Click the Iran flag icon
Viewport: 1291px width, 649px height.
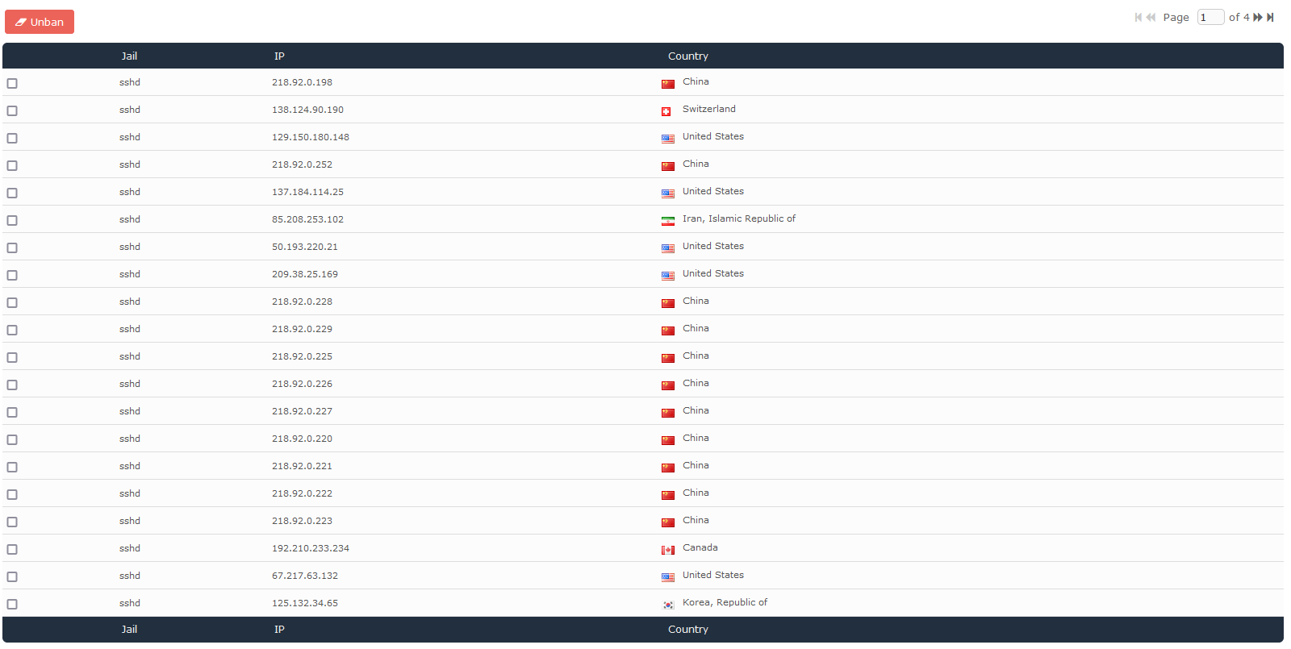pyautogui.click(x=667, y=221)
